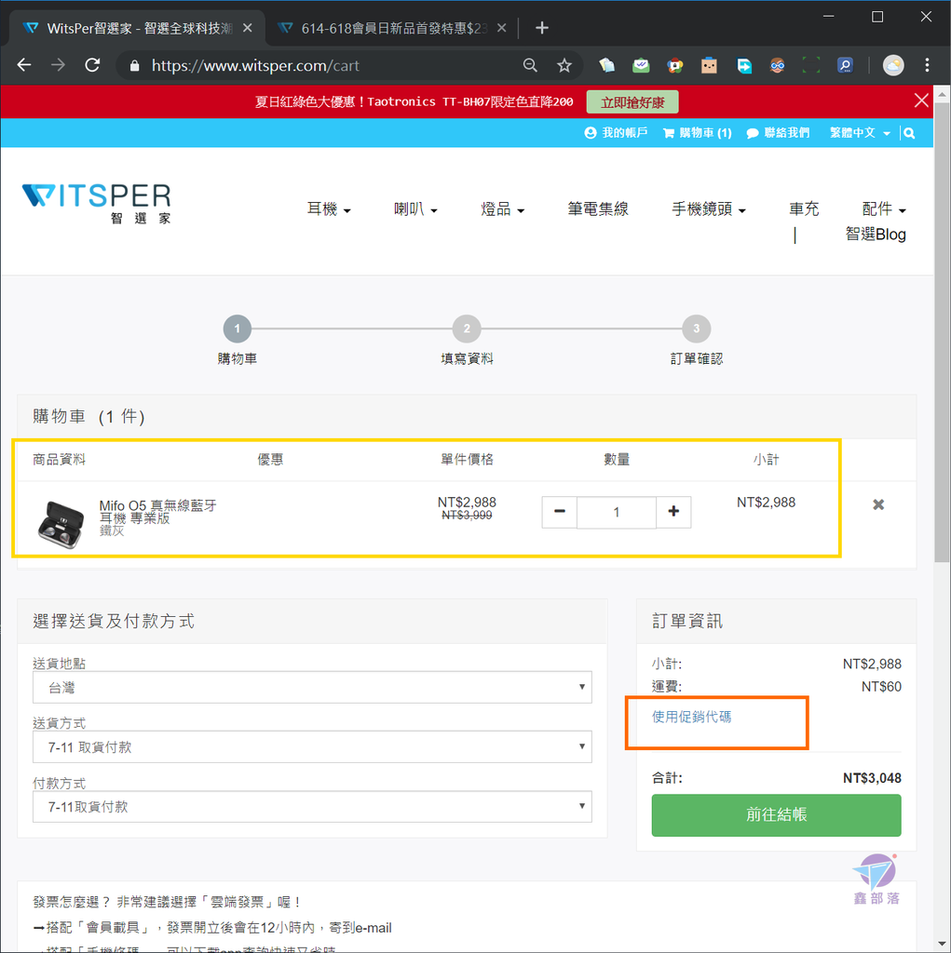
Task: Open the Chrome profile avatar
Action: [893, 65]
